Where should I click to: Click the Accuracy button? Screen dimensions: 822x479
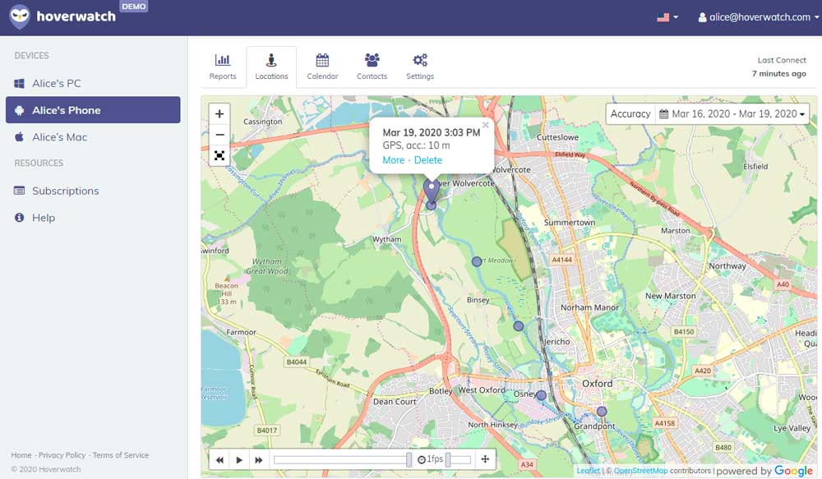pos(630,113)
